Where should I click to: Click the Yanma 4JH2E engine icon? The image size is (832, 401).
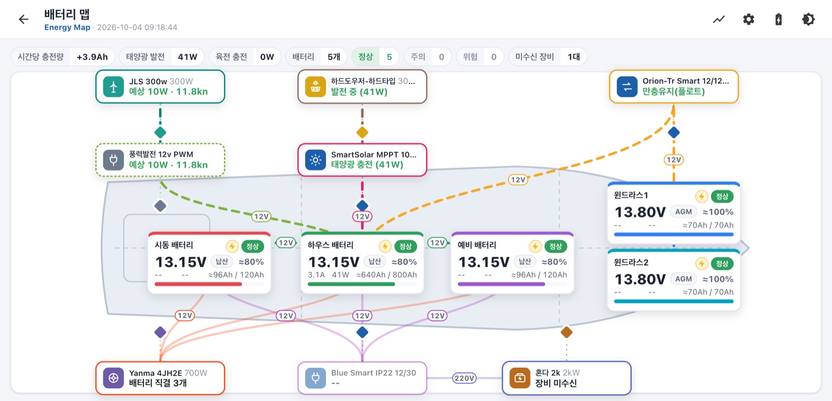tap(113, 378)
